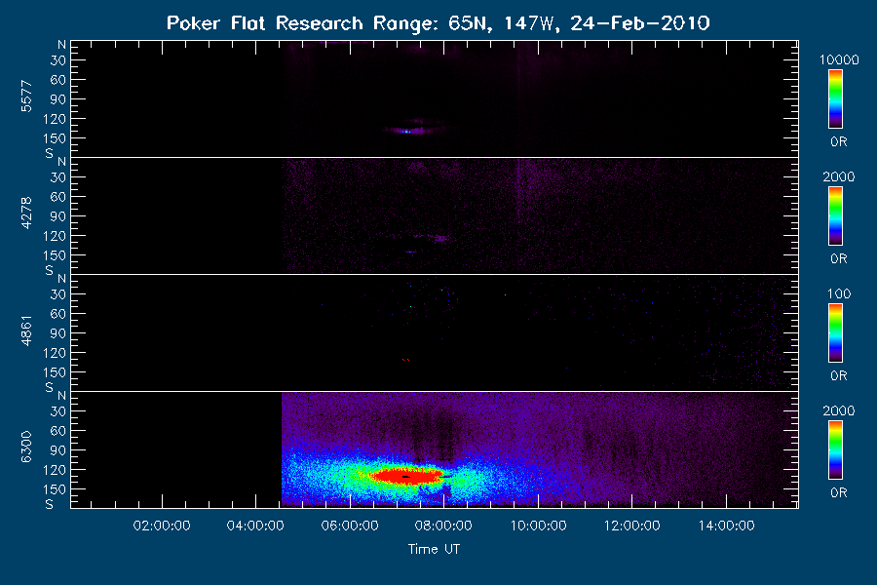The height and width of the screenshot is (585, 877).
Task: Click the 5577 panel color bar
Action: tap(835, 99)
